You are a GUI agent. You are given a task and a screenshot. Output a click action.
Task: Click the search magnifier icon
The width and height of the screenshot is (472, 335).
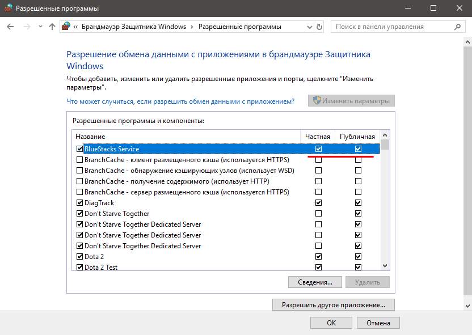pyautogui.click(x=457, y=27)
